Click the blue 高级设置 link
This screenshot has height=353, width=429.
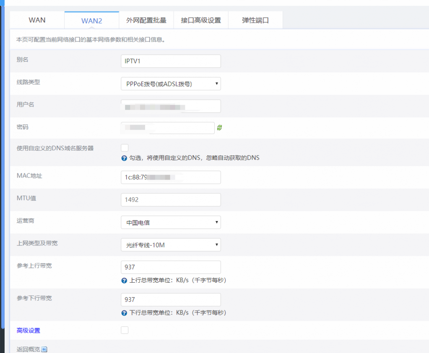point(29,331)
